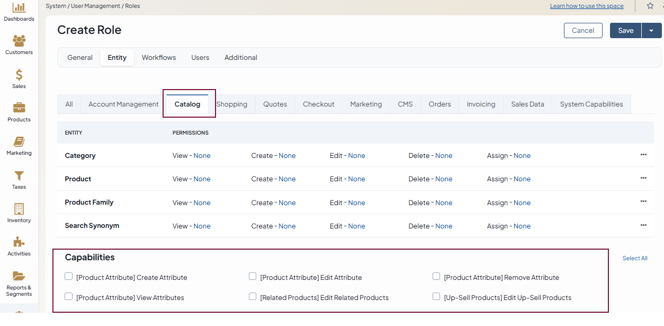
Task: Open Learn how to use this space link
Action: (x=587, y=6)
